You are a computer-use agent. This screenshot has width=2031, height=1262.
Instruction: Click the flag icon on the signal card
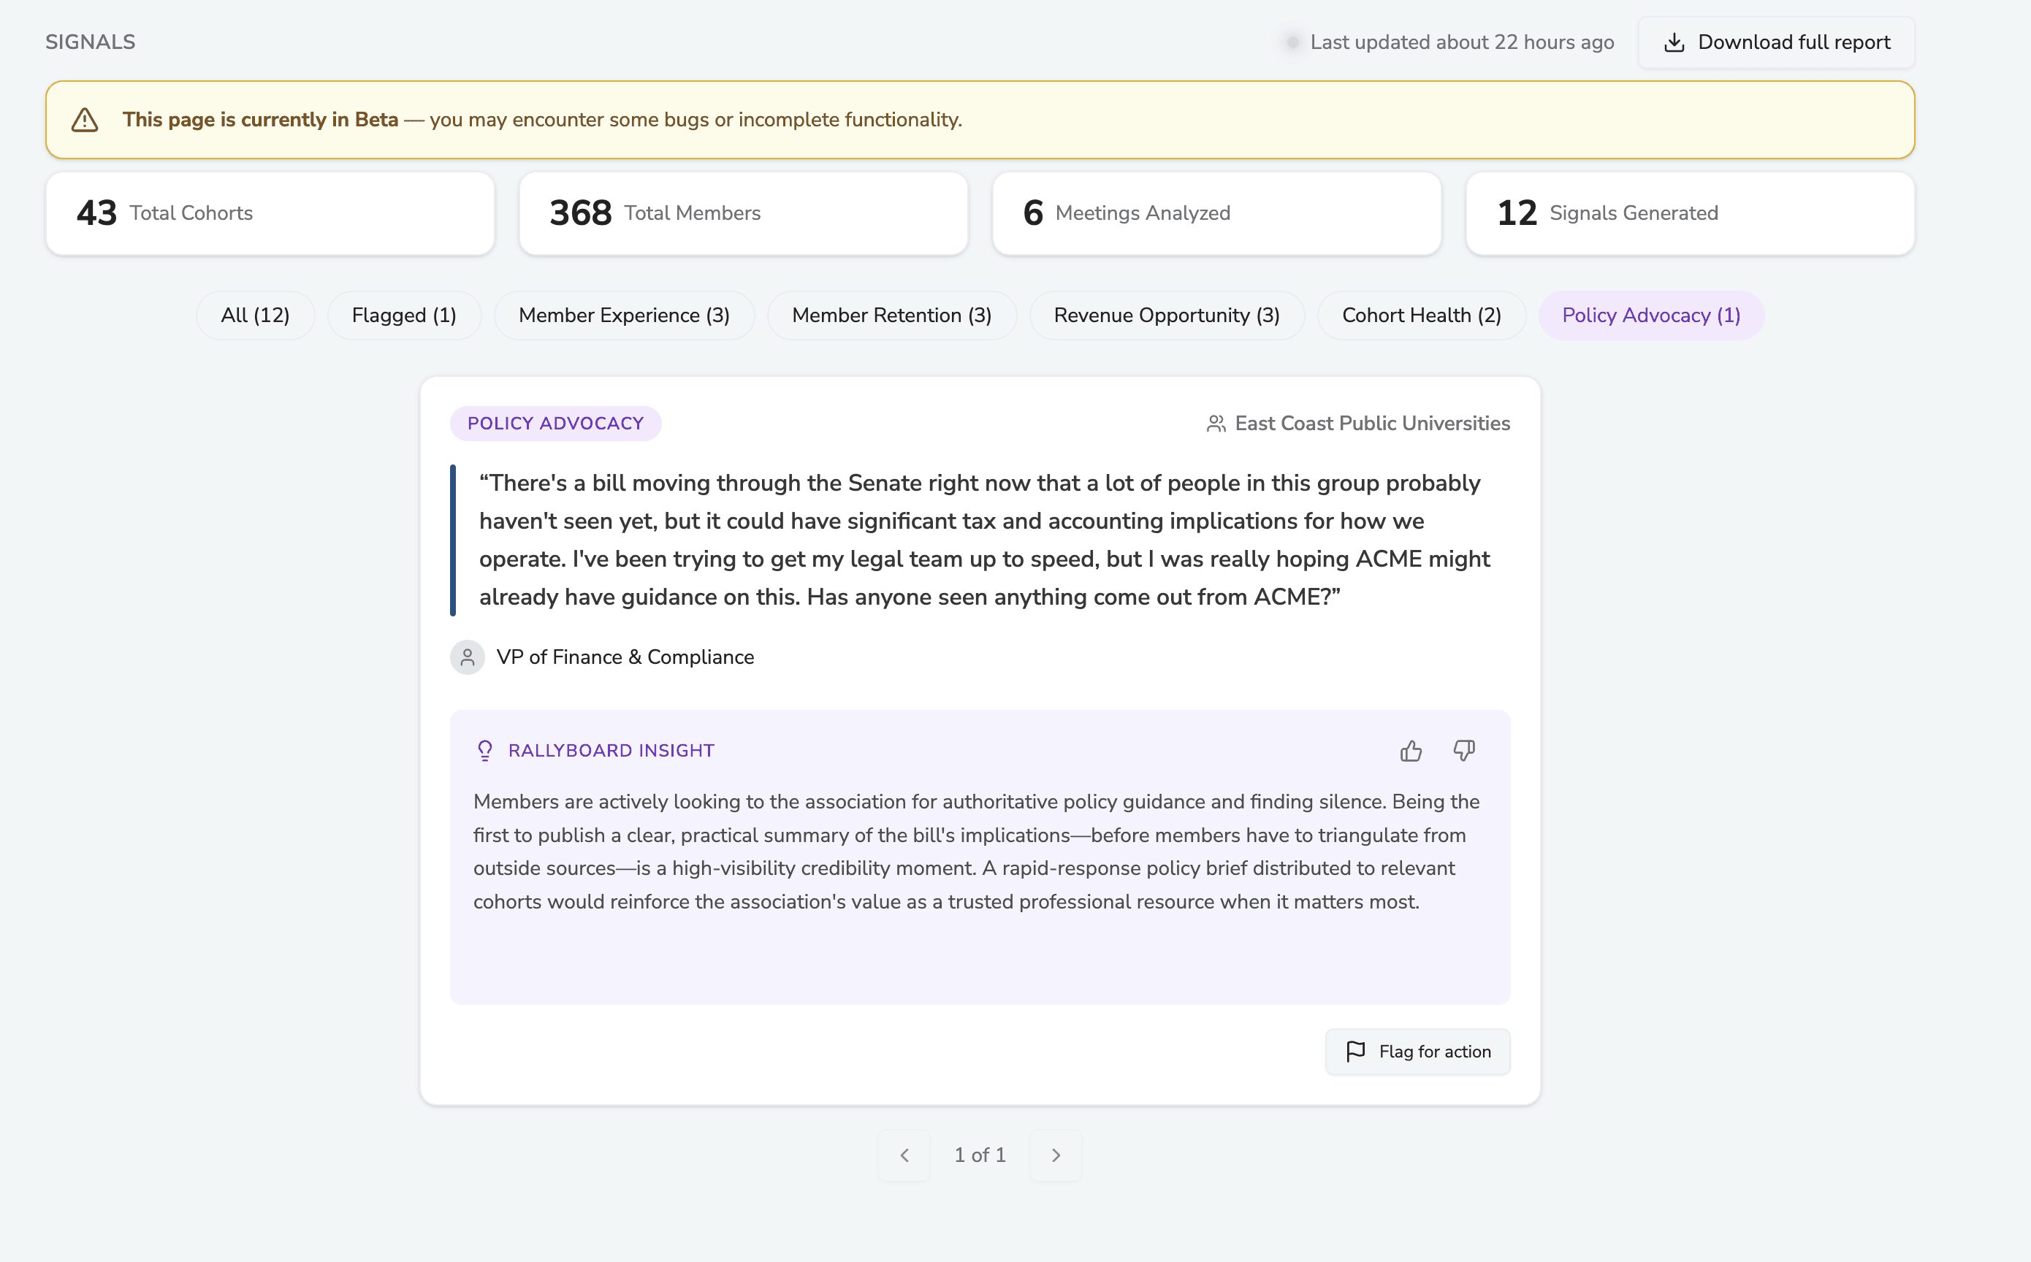[1356, 1052]
